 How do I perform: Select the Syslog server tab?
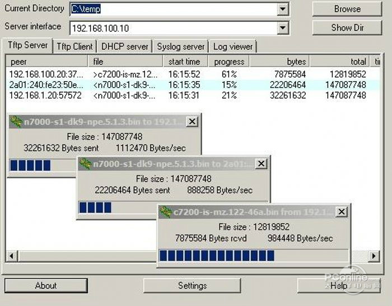point(180,47)
